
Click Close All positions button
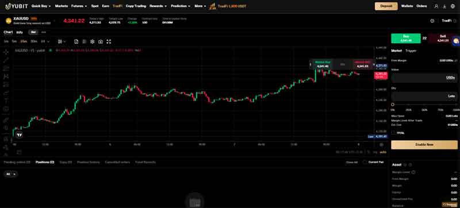point(351,162)
